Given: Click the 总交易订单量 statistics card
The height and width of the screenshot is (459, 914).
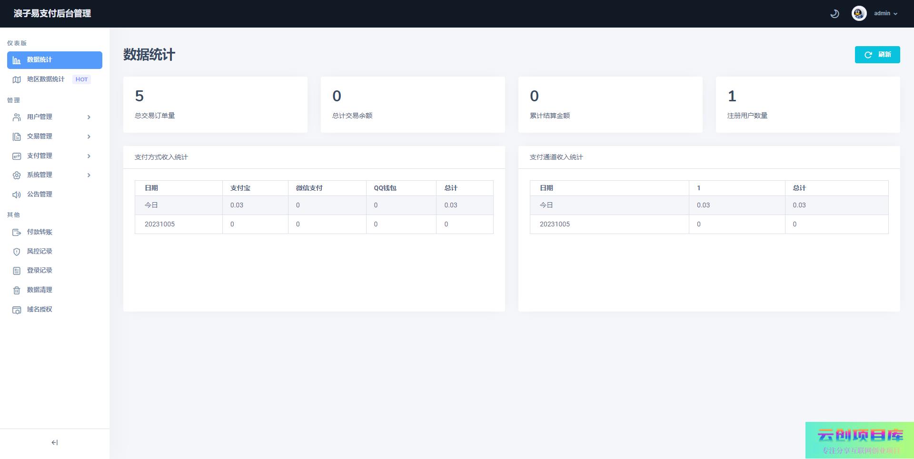Looking at the screenshot, I should click(x=215, y=105).
